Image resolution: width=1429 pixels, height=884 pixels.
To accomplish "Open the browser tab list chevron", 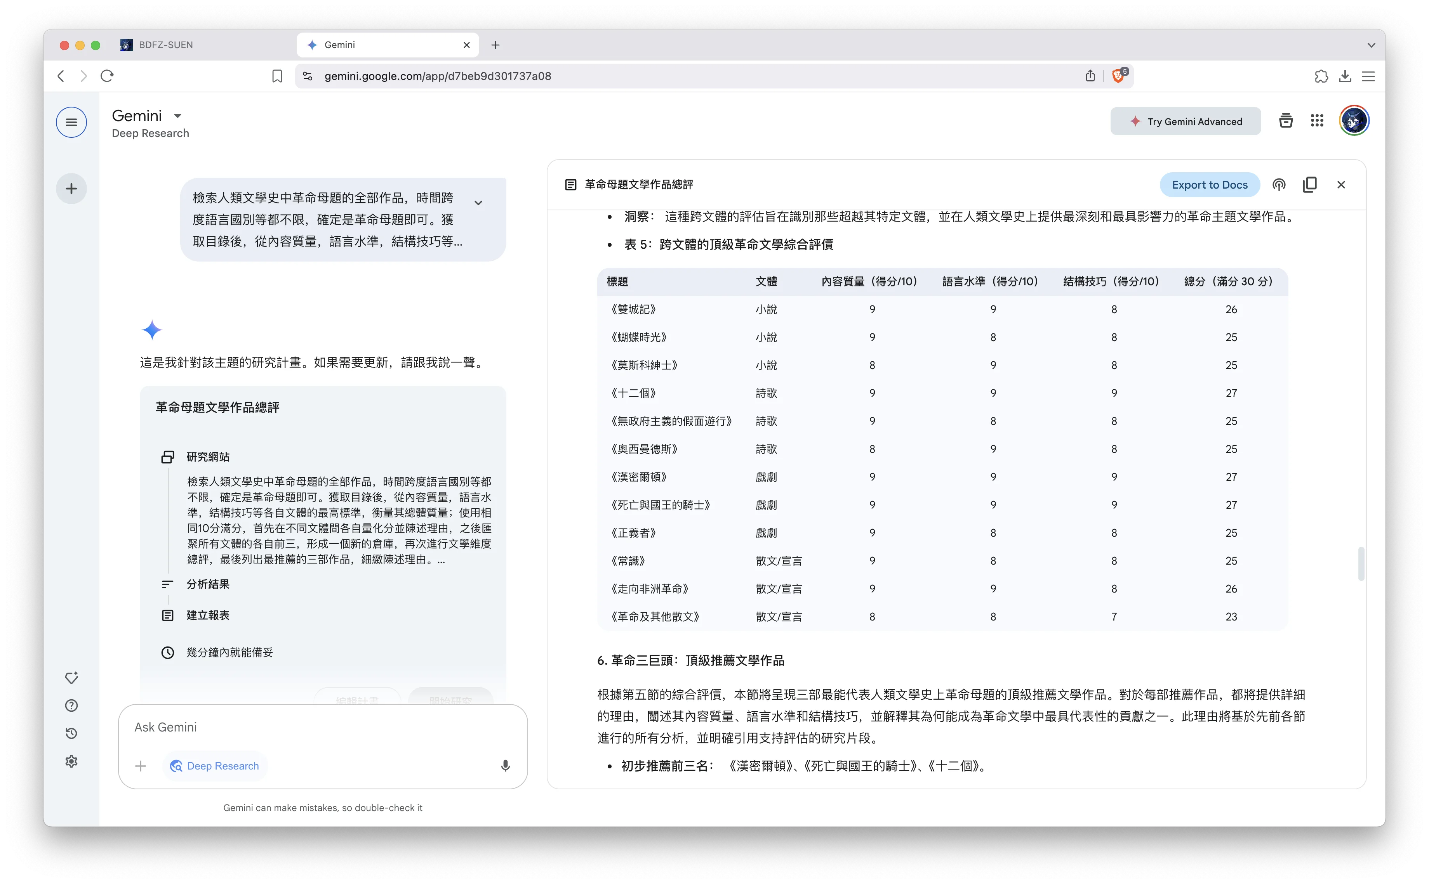I will [1371, 45].
